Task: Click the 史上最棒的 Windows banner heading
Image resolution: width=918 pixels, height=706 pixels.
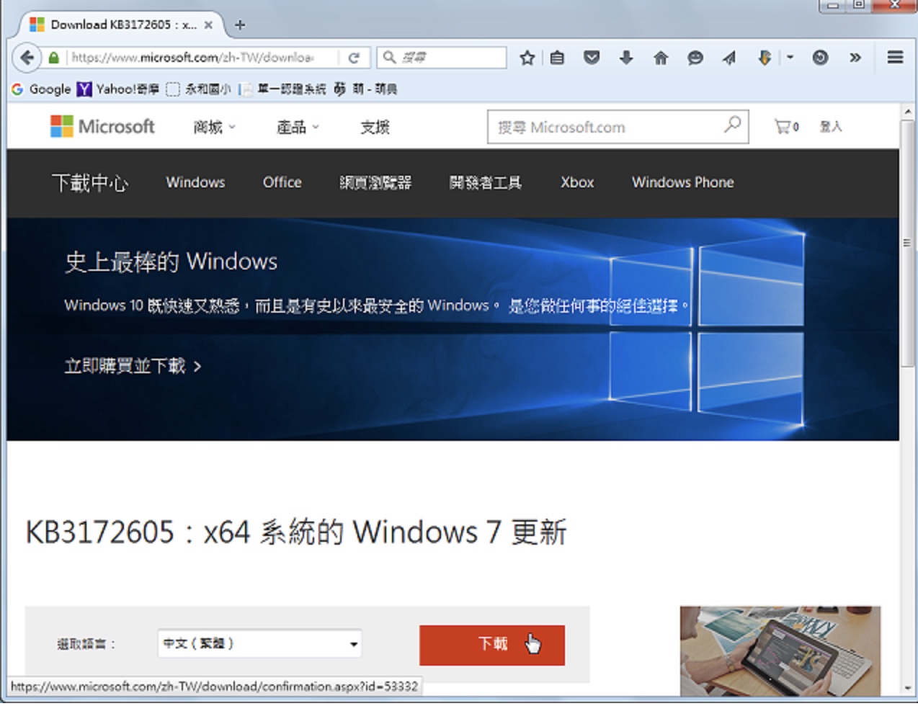Action: click(171, 262)
